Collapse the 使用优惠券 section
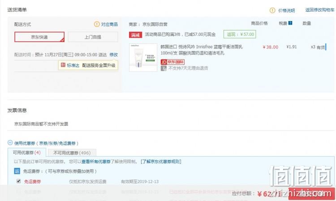This screenshot has width=336, height=201. point(10,142)
